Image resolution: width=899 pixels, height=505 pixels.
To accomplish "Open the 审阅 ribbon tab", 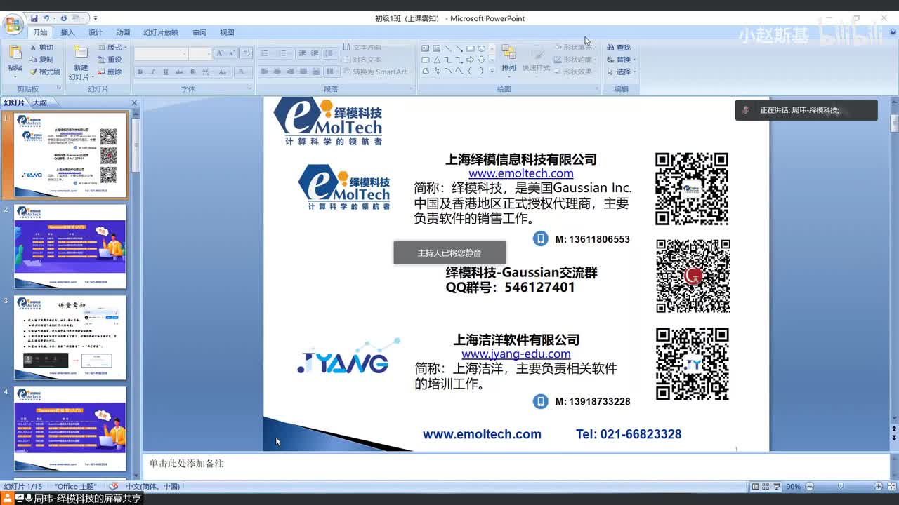I will click(x=199, y=32).
